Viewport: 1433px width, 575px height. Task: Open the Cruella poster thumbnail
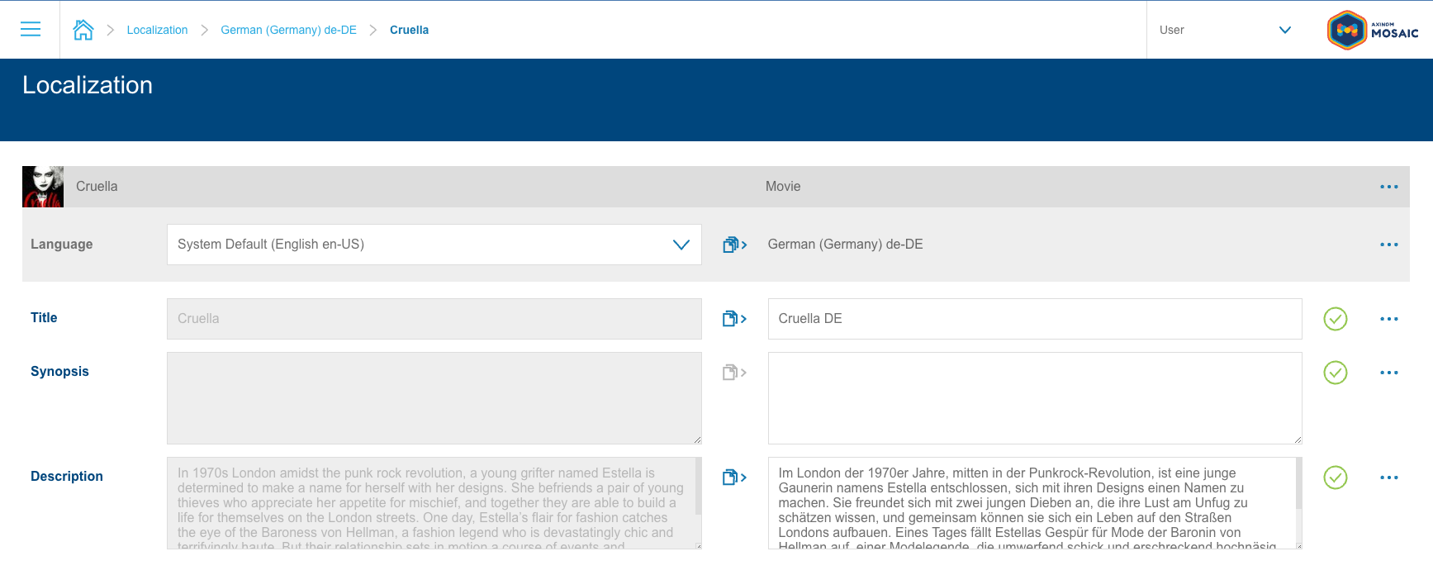pos(43,187)
